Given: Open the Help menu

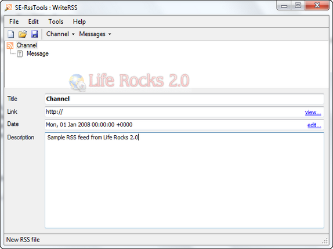Looking at the screenshot, I should [79, 21].
